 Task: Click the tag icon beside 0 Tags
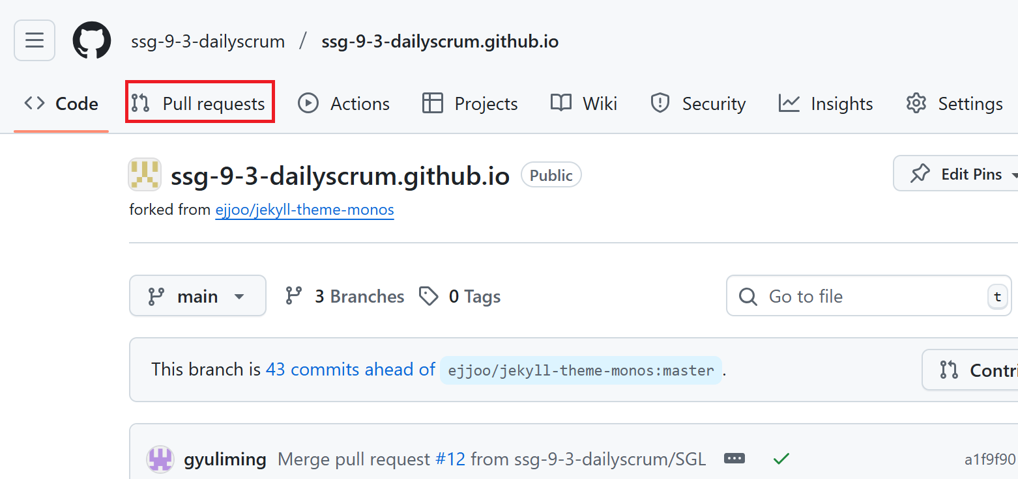pyautogui.click(x=428, y=296)
